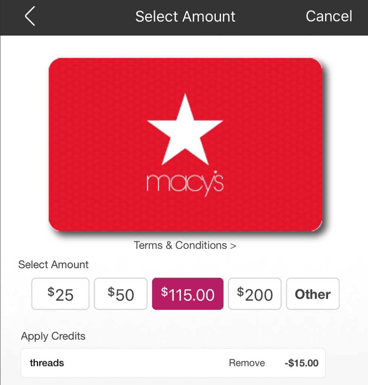Tap the back arrow icon
This screenshot has width=368, height=385.
(30, 17)
